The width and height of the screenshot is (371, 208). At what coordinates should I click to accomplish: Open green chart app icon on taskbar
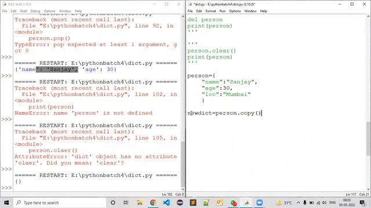tap(206, 203)
